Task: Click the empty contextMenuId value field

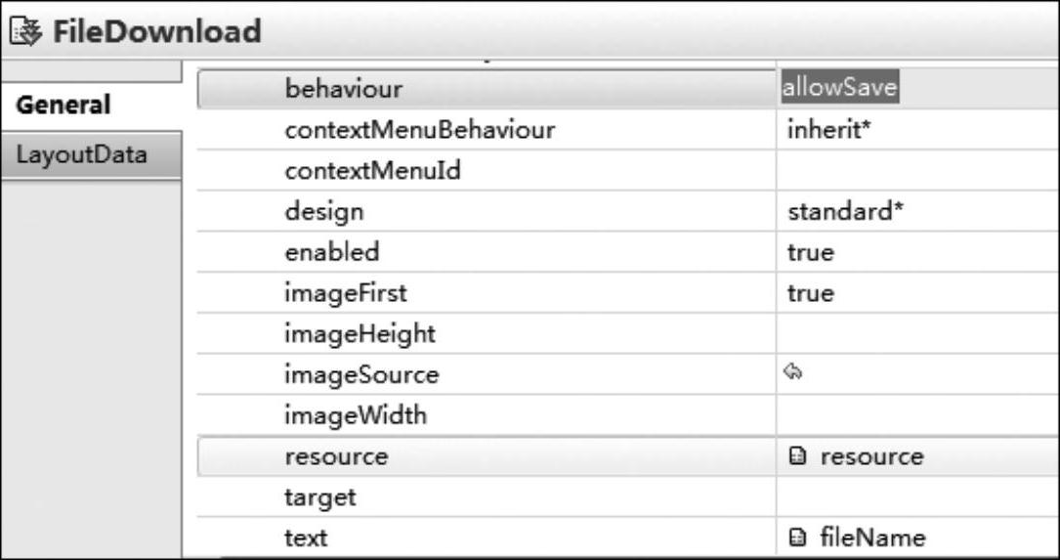Action: coord(918,170)
